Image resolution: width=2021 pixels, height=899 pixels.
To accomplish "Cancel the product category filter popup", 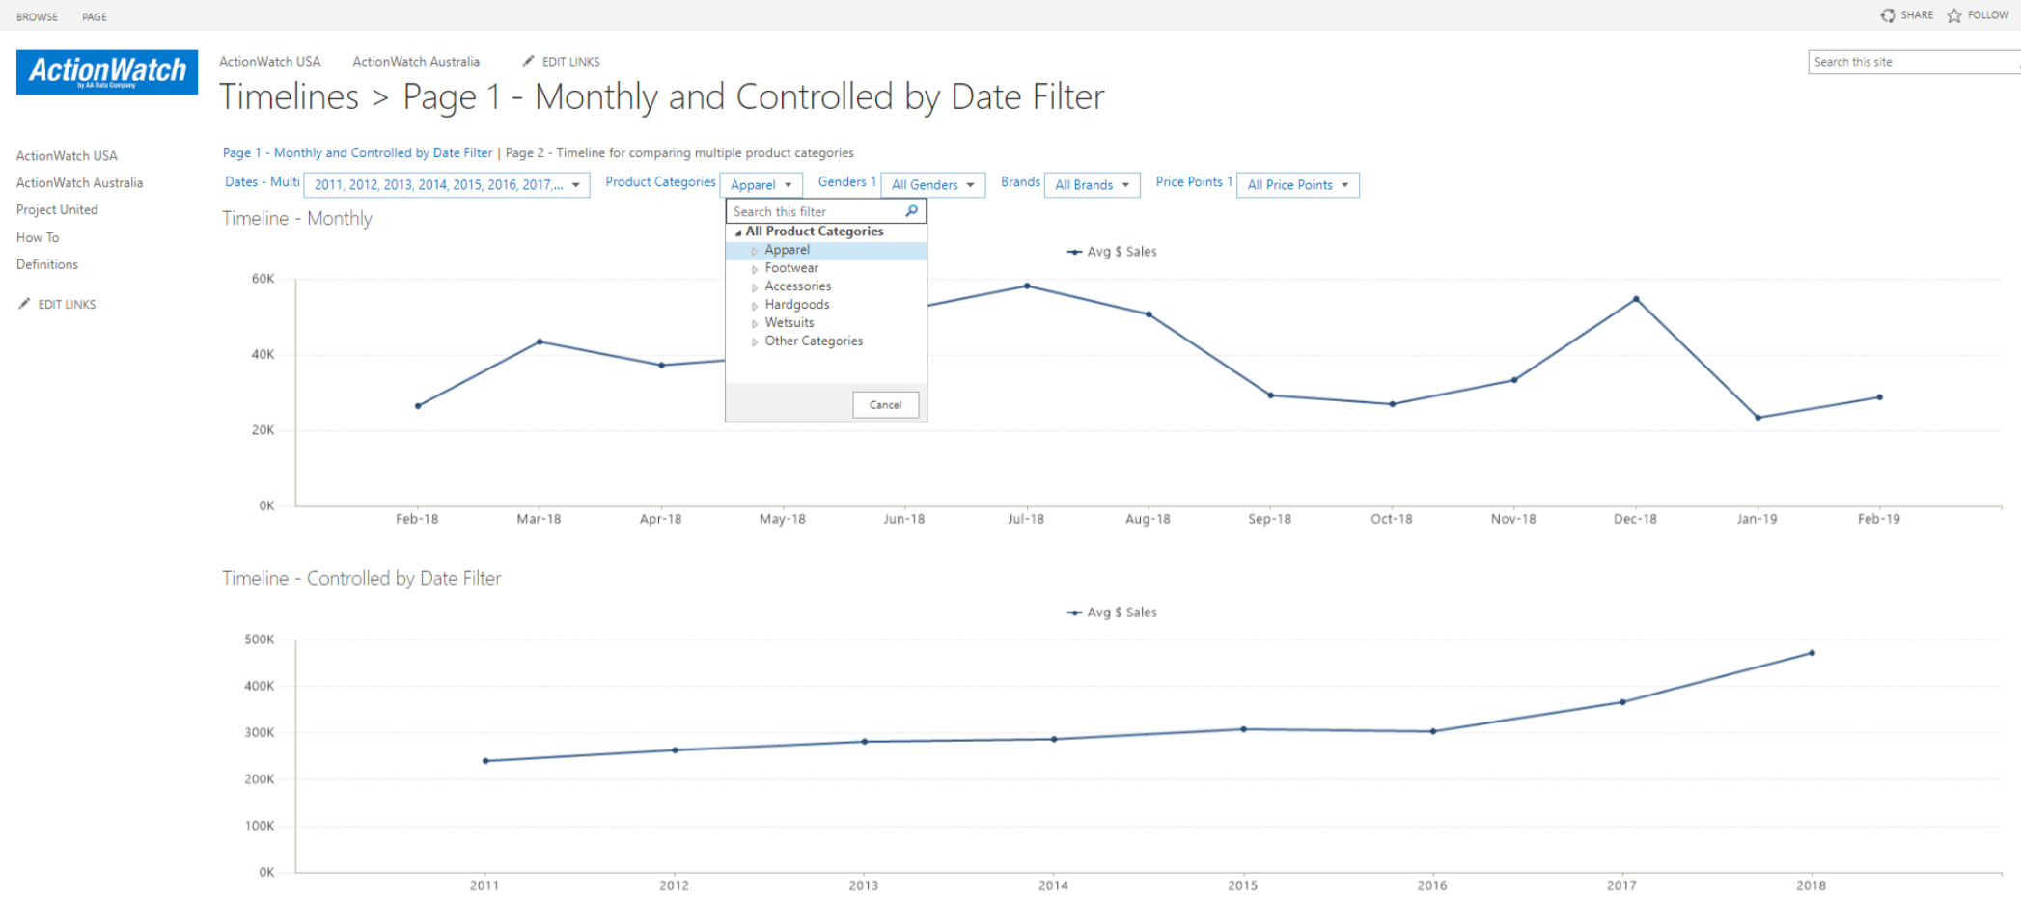I will click(x=885, y=405).
